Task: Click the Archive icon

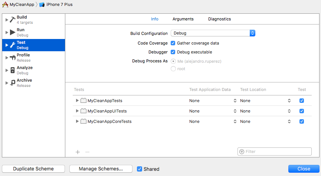Action: [13, 83]
